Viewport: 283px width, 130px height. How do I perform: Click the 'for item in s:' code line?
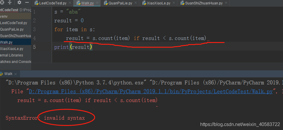tap(75, 29)
